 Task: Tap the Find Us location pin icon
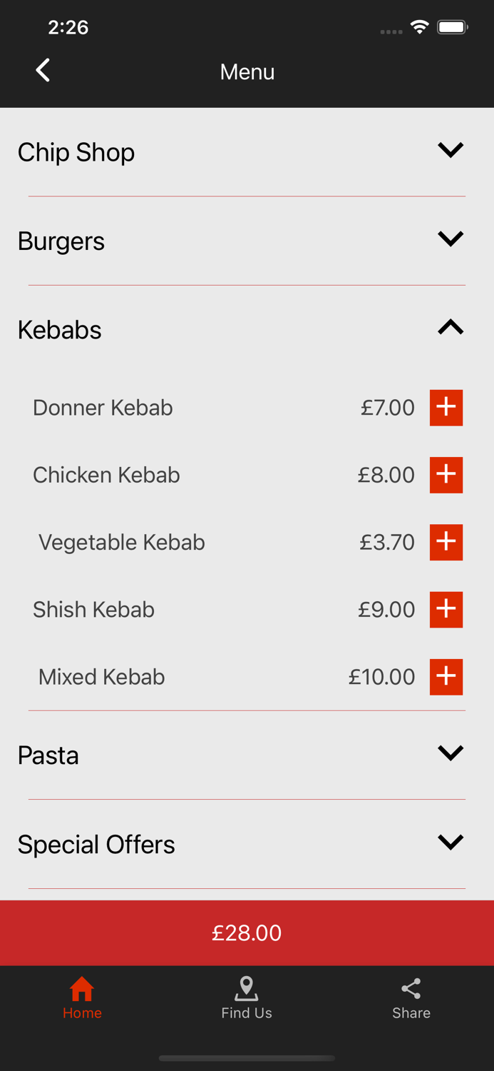point(247,987)
